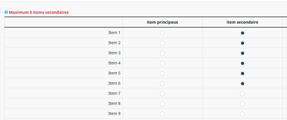Click the item secondaire column header
The height and width of the screenshot is (120, 287).
[x=242, y=22]
